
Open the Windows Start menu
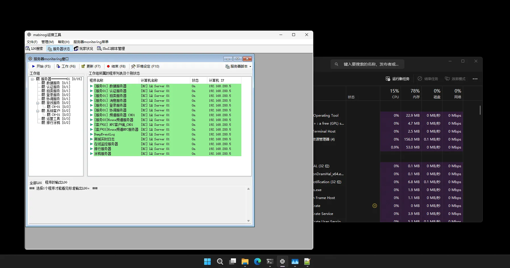tap(208, 261)
